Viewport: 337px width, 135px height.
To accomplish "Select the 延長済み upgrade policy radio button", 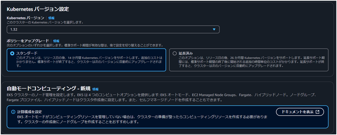I will click(x=175, y=54).
